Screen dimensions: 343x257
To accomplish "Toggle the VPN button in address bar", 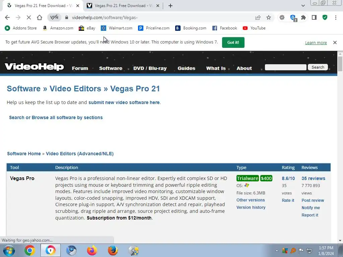I will pos(54,17).
